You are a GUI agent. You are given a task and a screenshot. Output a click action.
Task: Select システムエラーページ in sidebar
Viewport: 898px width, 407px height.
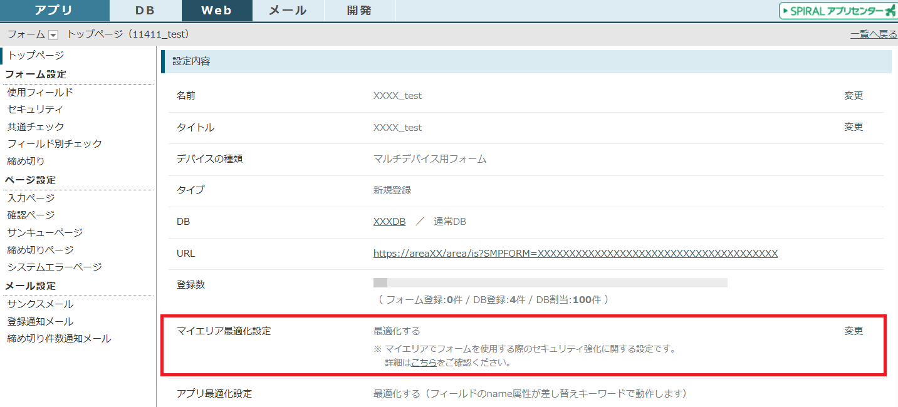click(x=55, y=267)
